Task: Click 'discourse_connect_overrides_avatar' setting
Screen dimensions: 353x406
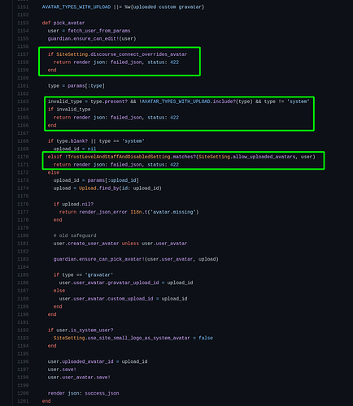Action: tap(138, 54)
